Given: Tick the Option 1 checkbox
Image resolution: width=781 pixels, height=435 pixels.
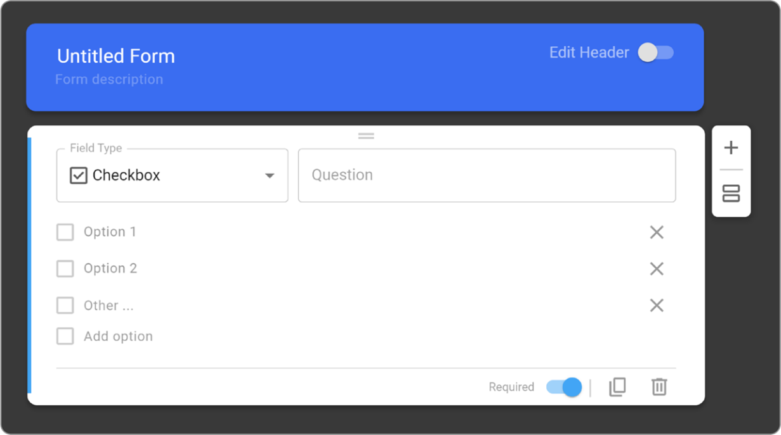Looking at the screenshot, I should tap(65, 232).
